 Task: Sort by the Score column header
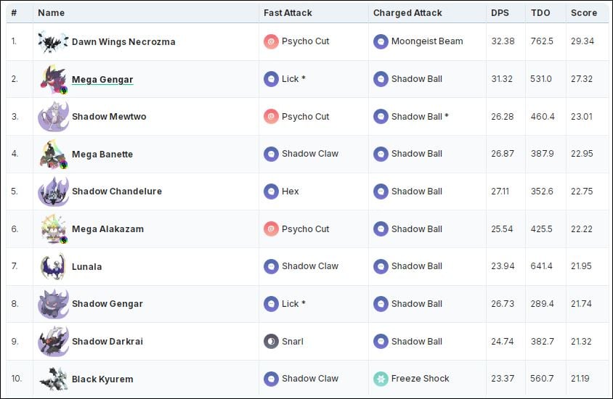tap(583, 12)
